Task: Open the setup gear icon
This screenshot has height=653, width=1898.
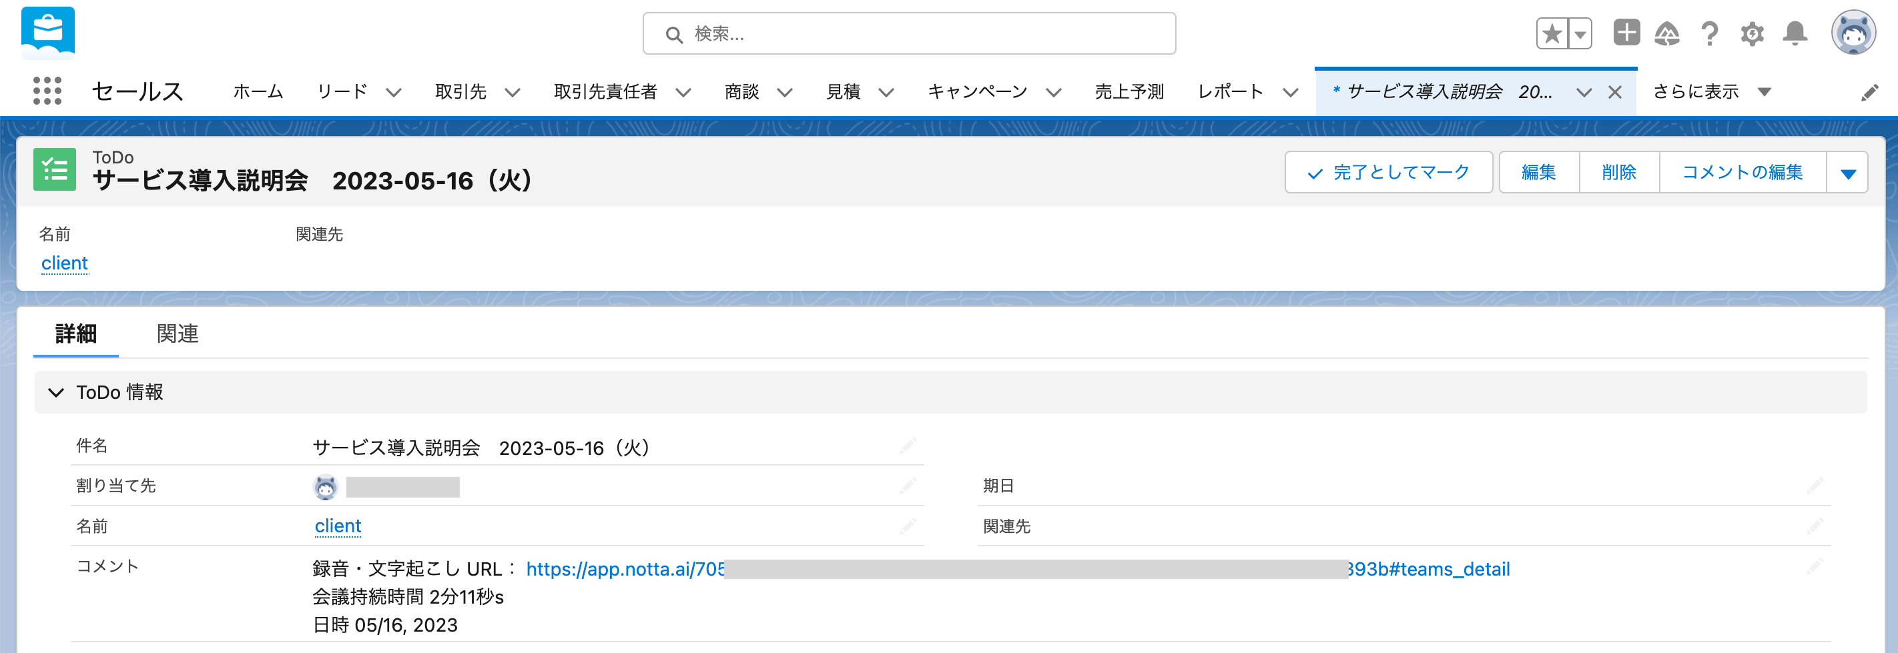Action: point(1752,33)
